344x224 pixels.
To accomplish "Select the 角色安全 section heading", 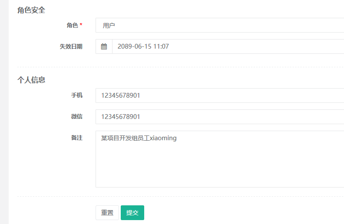I will pos(31,10).
